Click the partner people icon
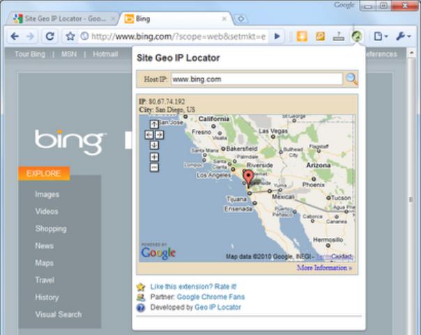The width and height of the screenshot is (421, 335). pyautogui.click(x=141, y=297)
